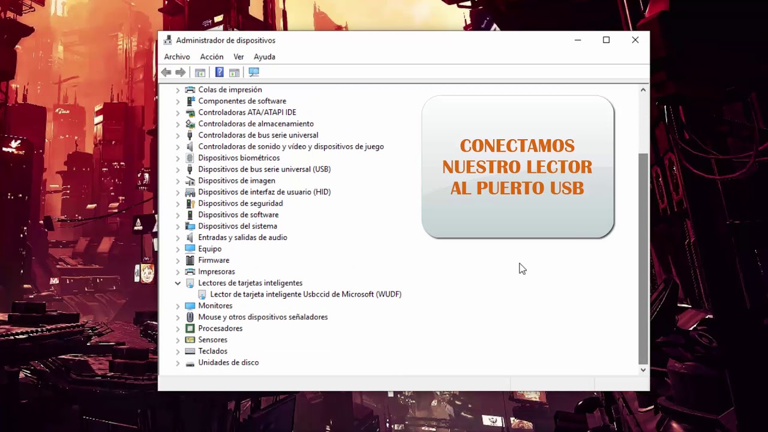Click the vertical scrollbar thumb
Viewport: 768px width, 432px height.
(643, 259)
